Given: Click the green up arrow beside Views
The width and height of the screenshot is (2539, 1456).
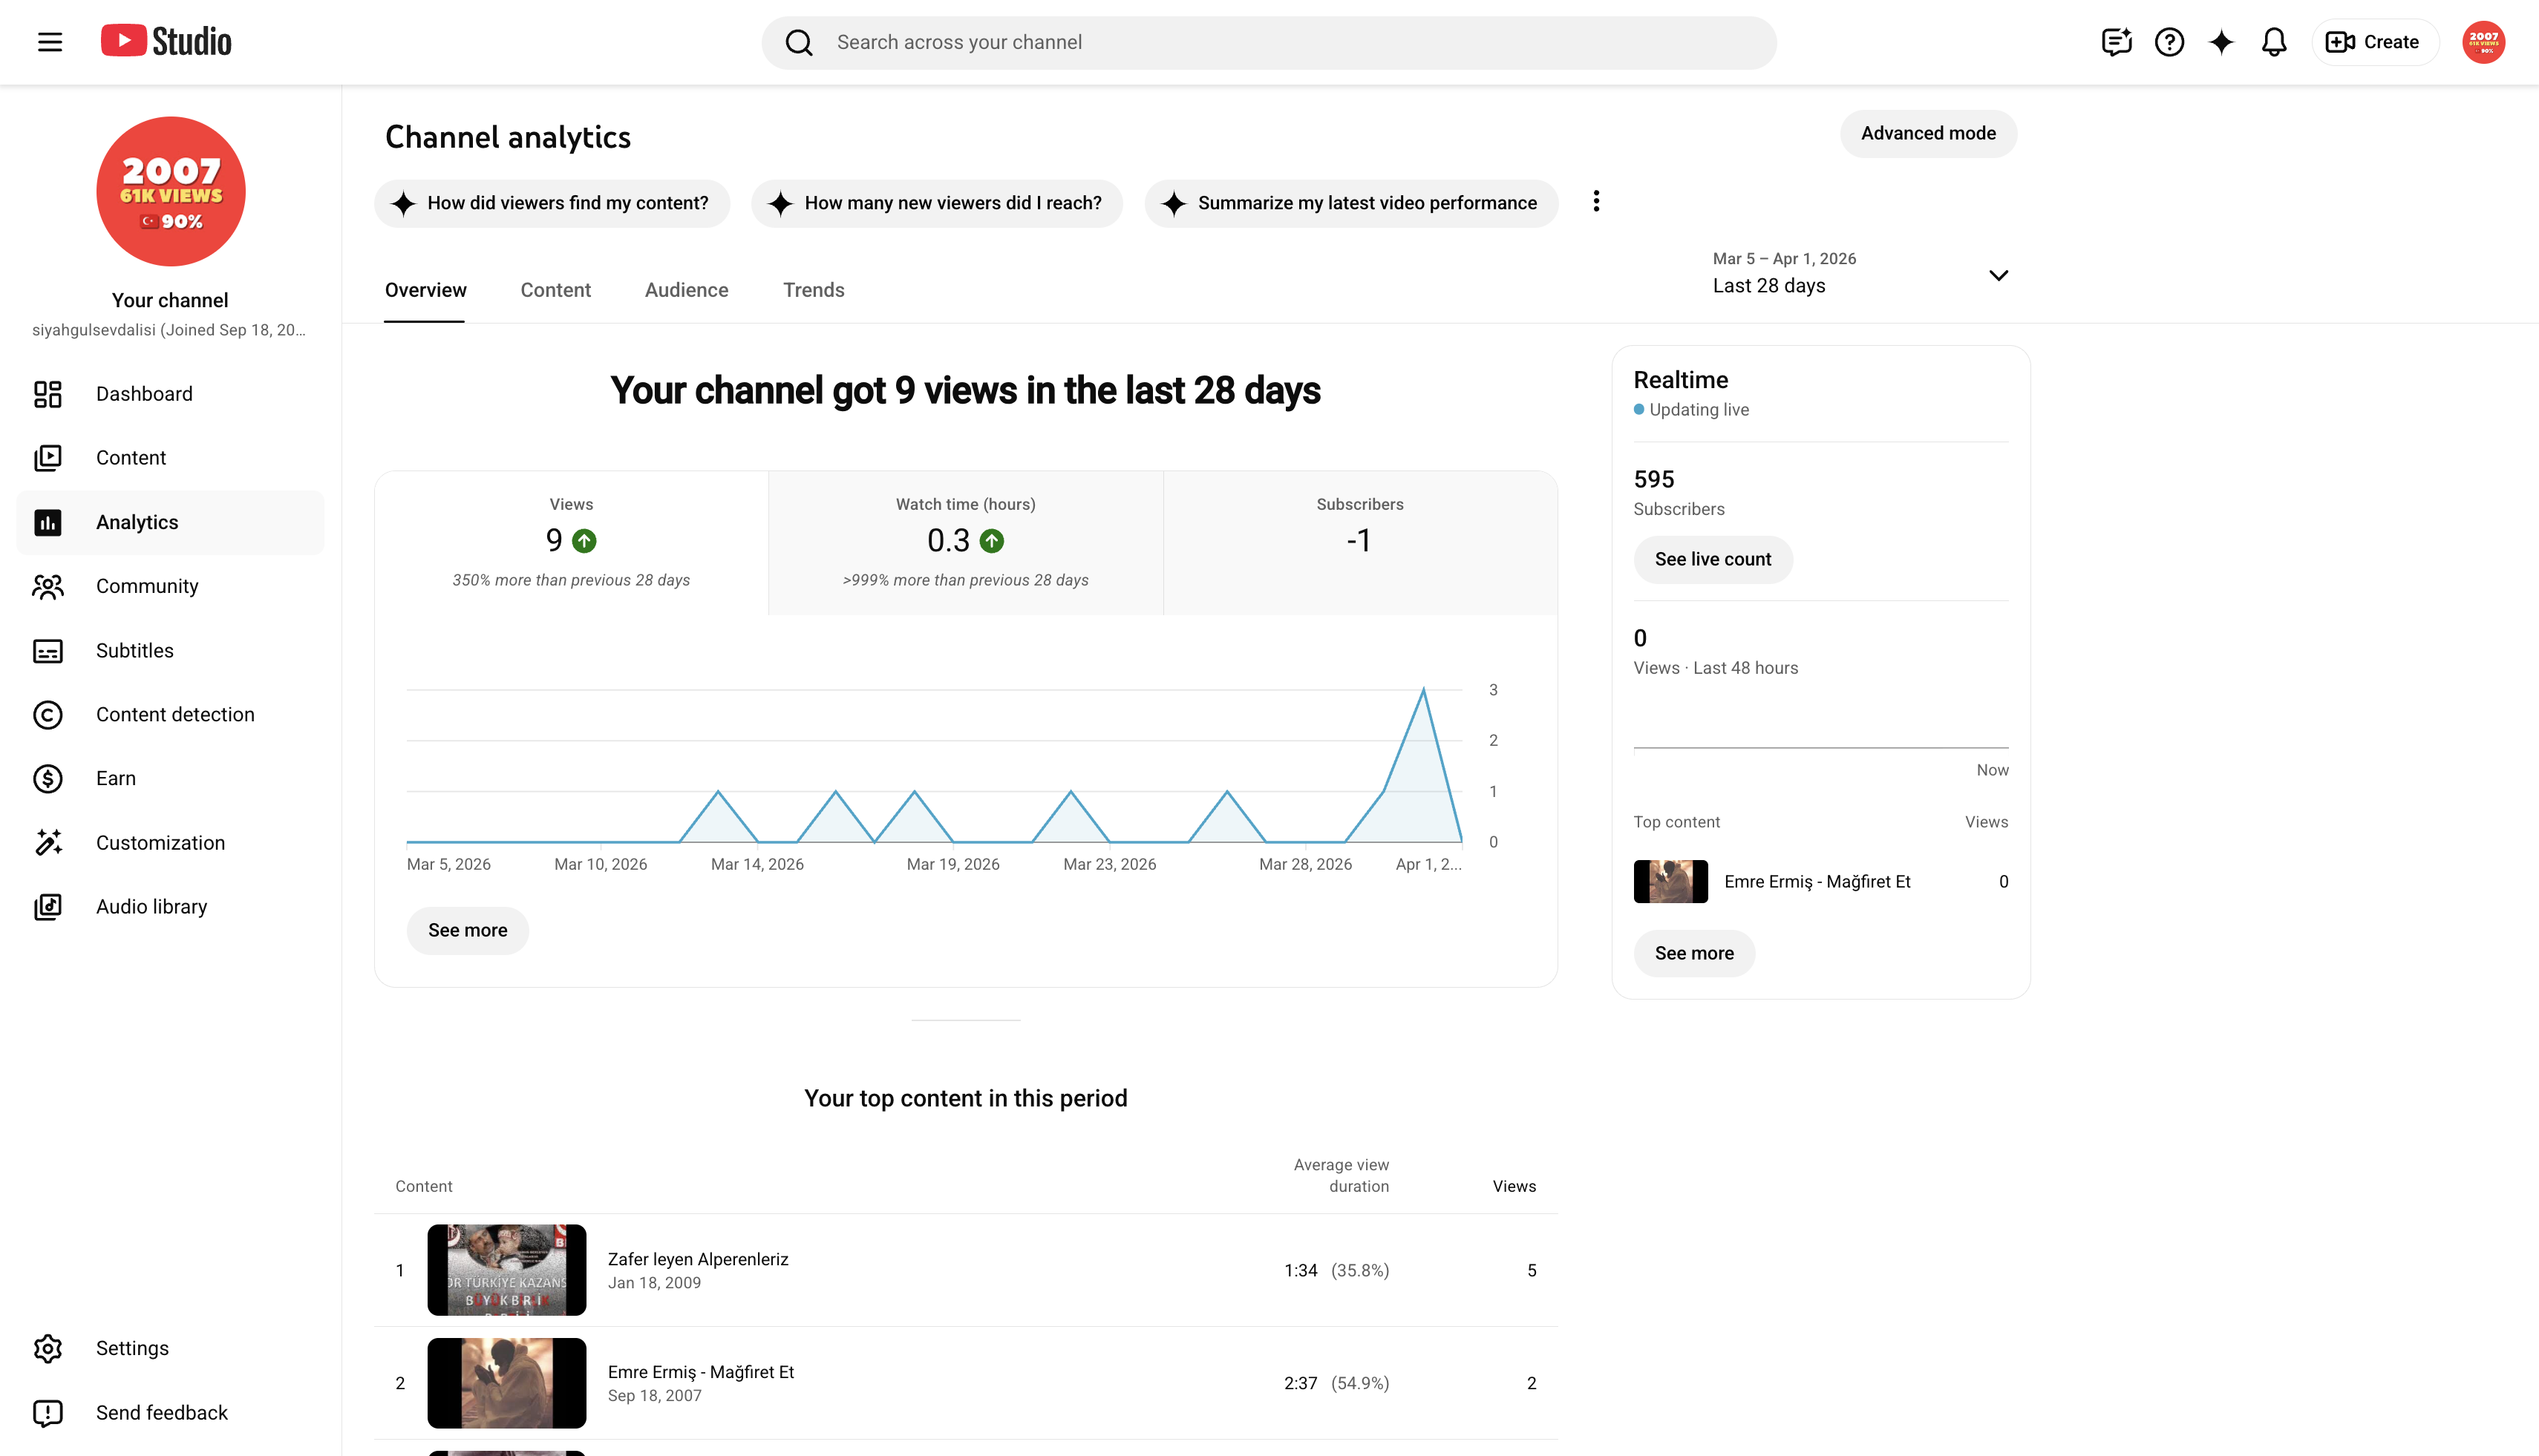Looking at the screenshot, I should 584,541.
